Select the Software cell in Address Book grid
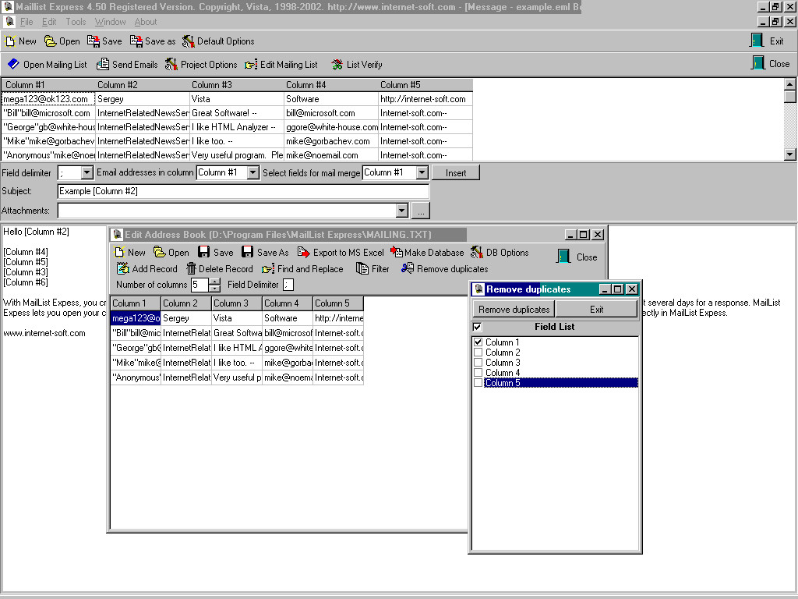The height and width of the screenshot is (599, 798). [x=288, y=318]
